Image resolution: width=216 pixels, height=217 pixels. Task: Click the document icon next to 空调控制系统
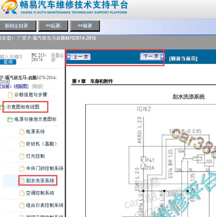tap(22, 193)
